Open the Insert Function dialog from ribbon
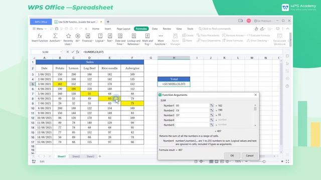The width and height of the screenshot is (321, 180). click(40, 38)
